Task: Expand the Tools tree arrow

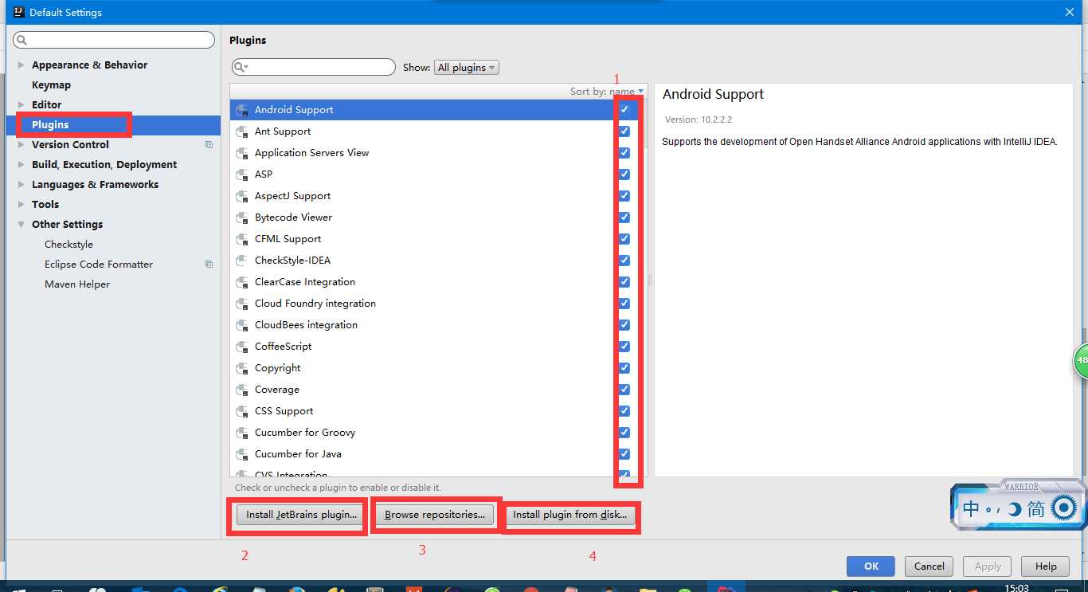Action: coord(22,205)
